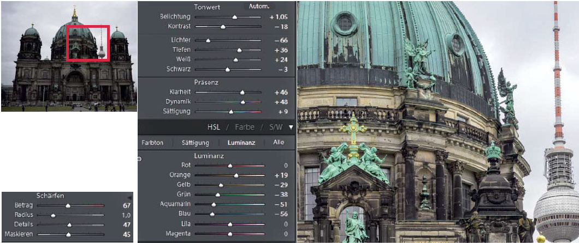Collapse the HSL panel with the triangle
The height and width of the screenshot is (243, 579).
click(291, 127)
